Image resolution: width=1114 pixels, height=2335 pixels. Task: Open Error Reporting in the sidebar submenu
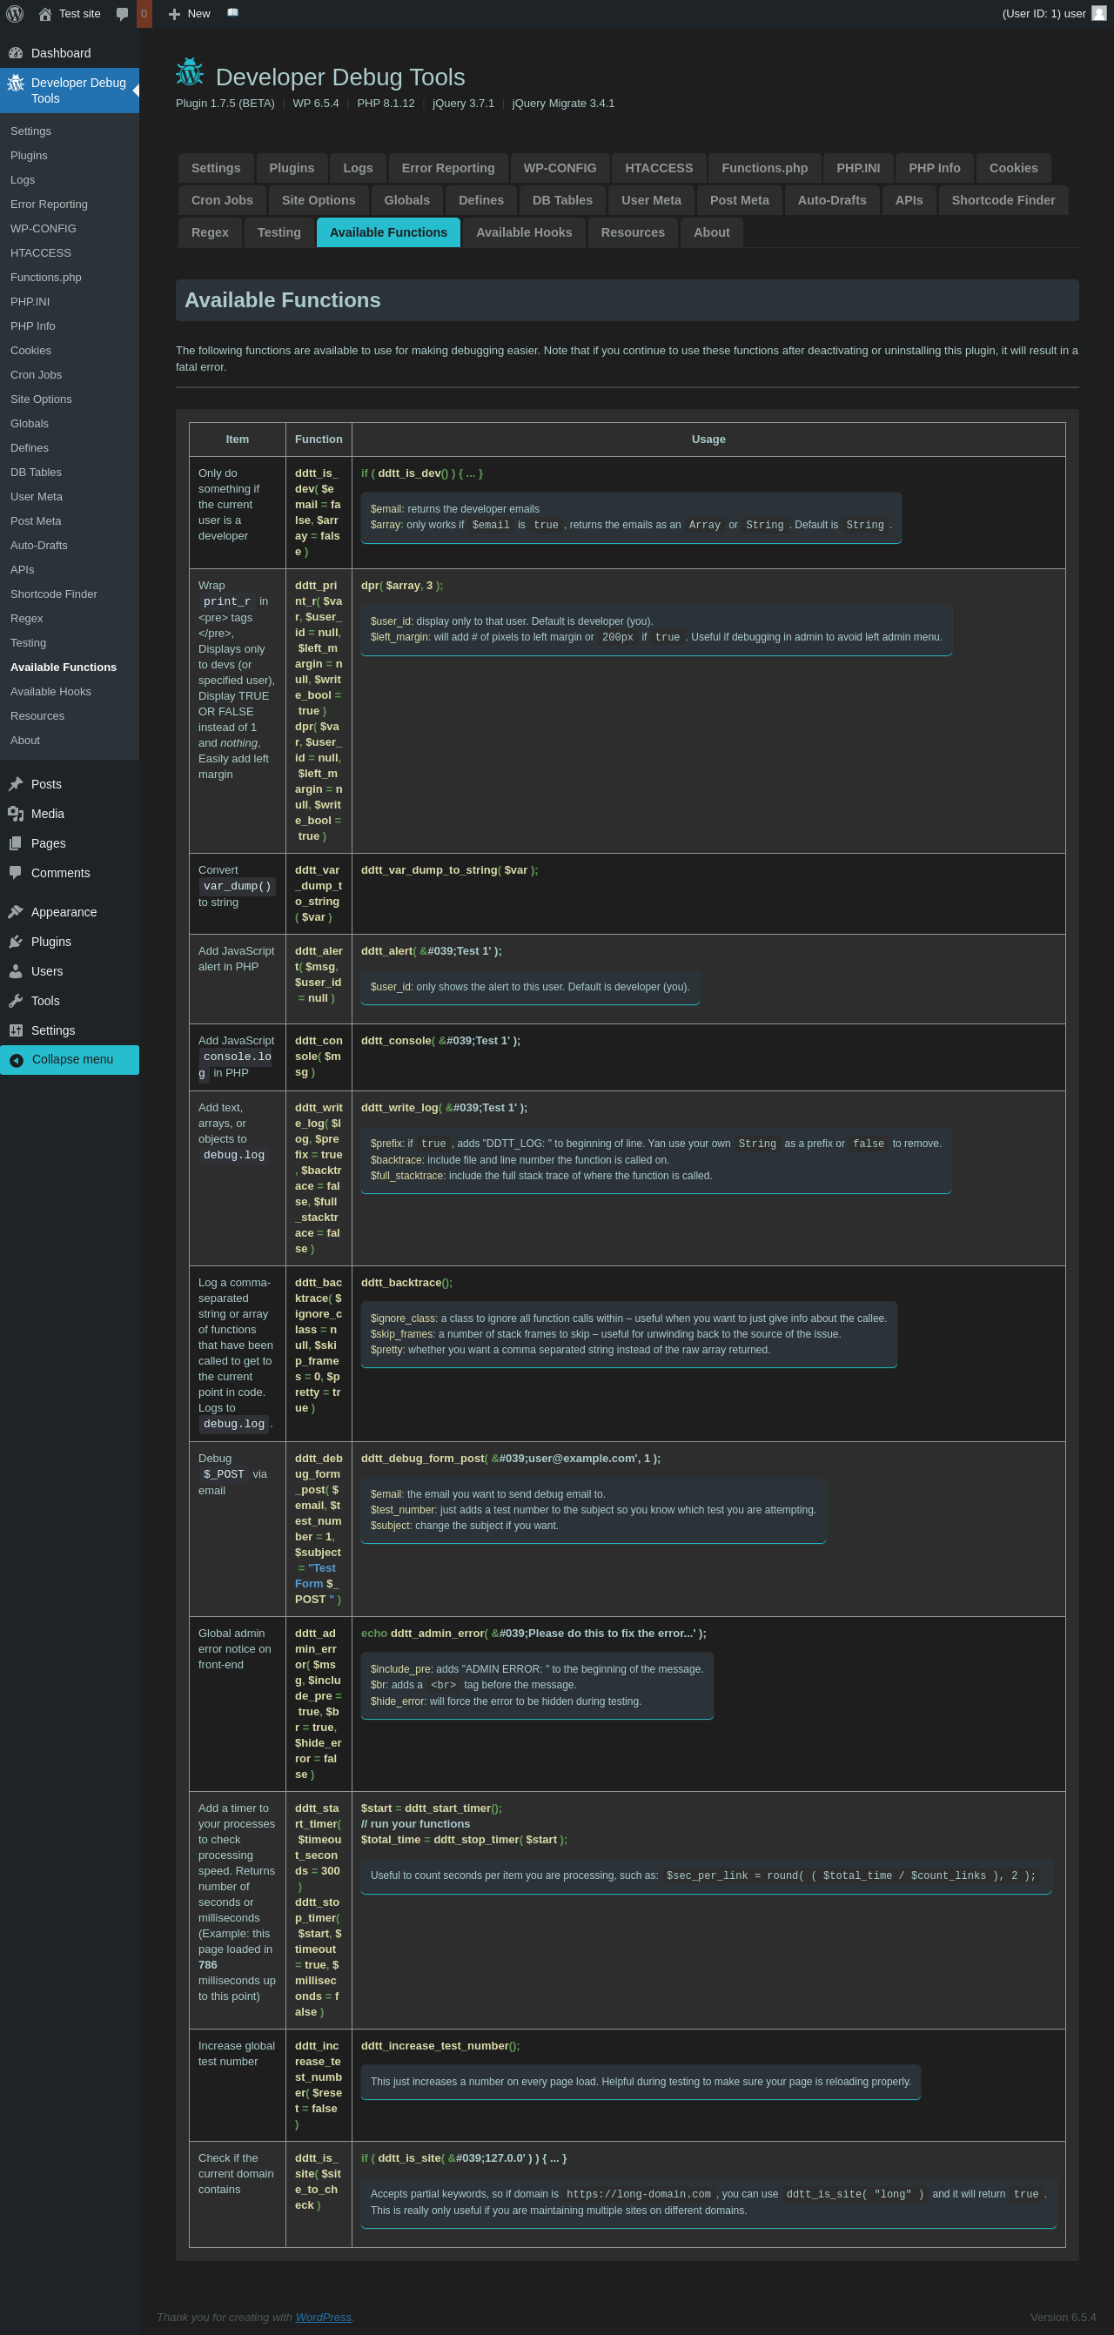tap(49, 204)
